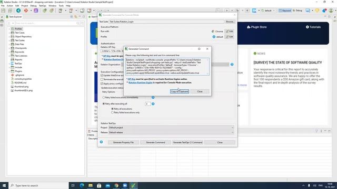Open the Window menu
The height and width of the screenshot is (189, 337).
52,6
